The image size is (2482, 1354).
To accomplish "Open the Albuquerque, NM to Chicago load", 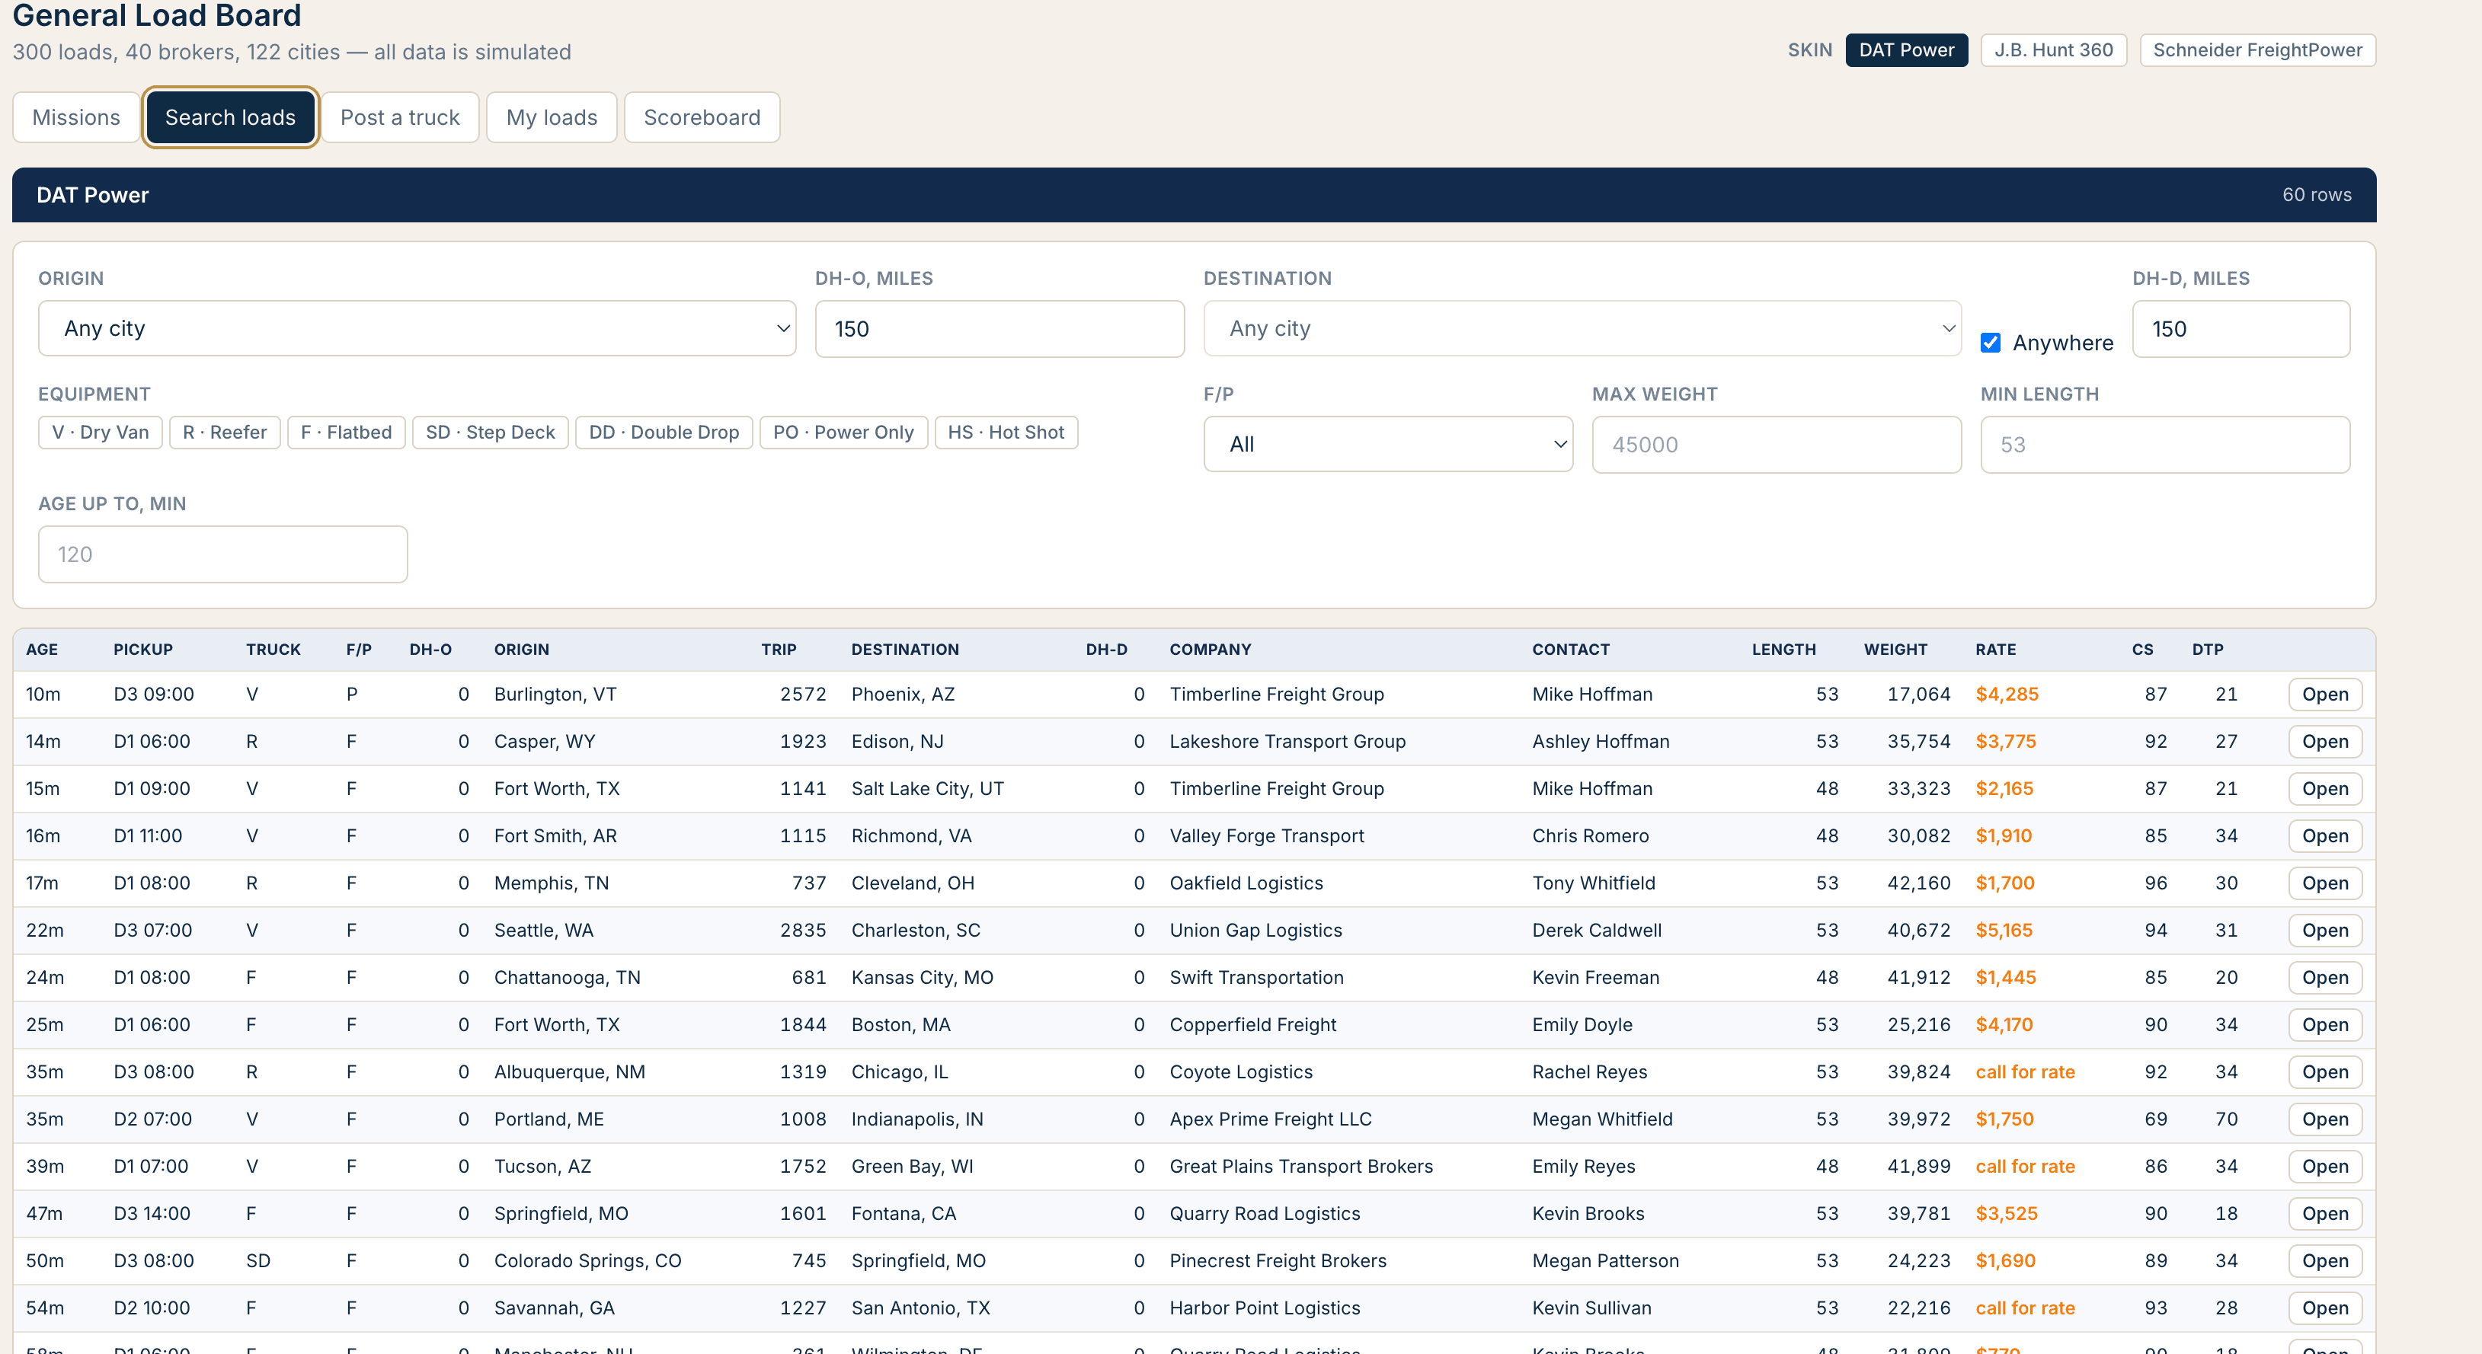I will (2324, 1071).
